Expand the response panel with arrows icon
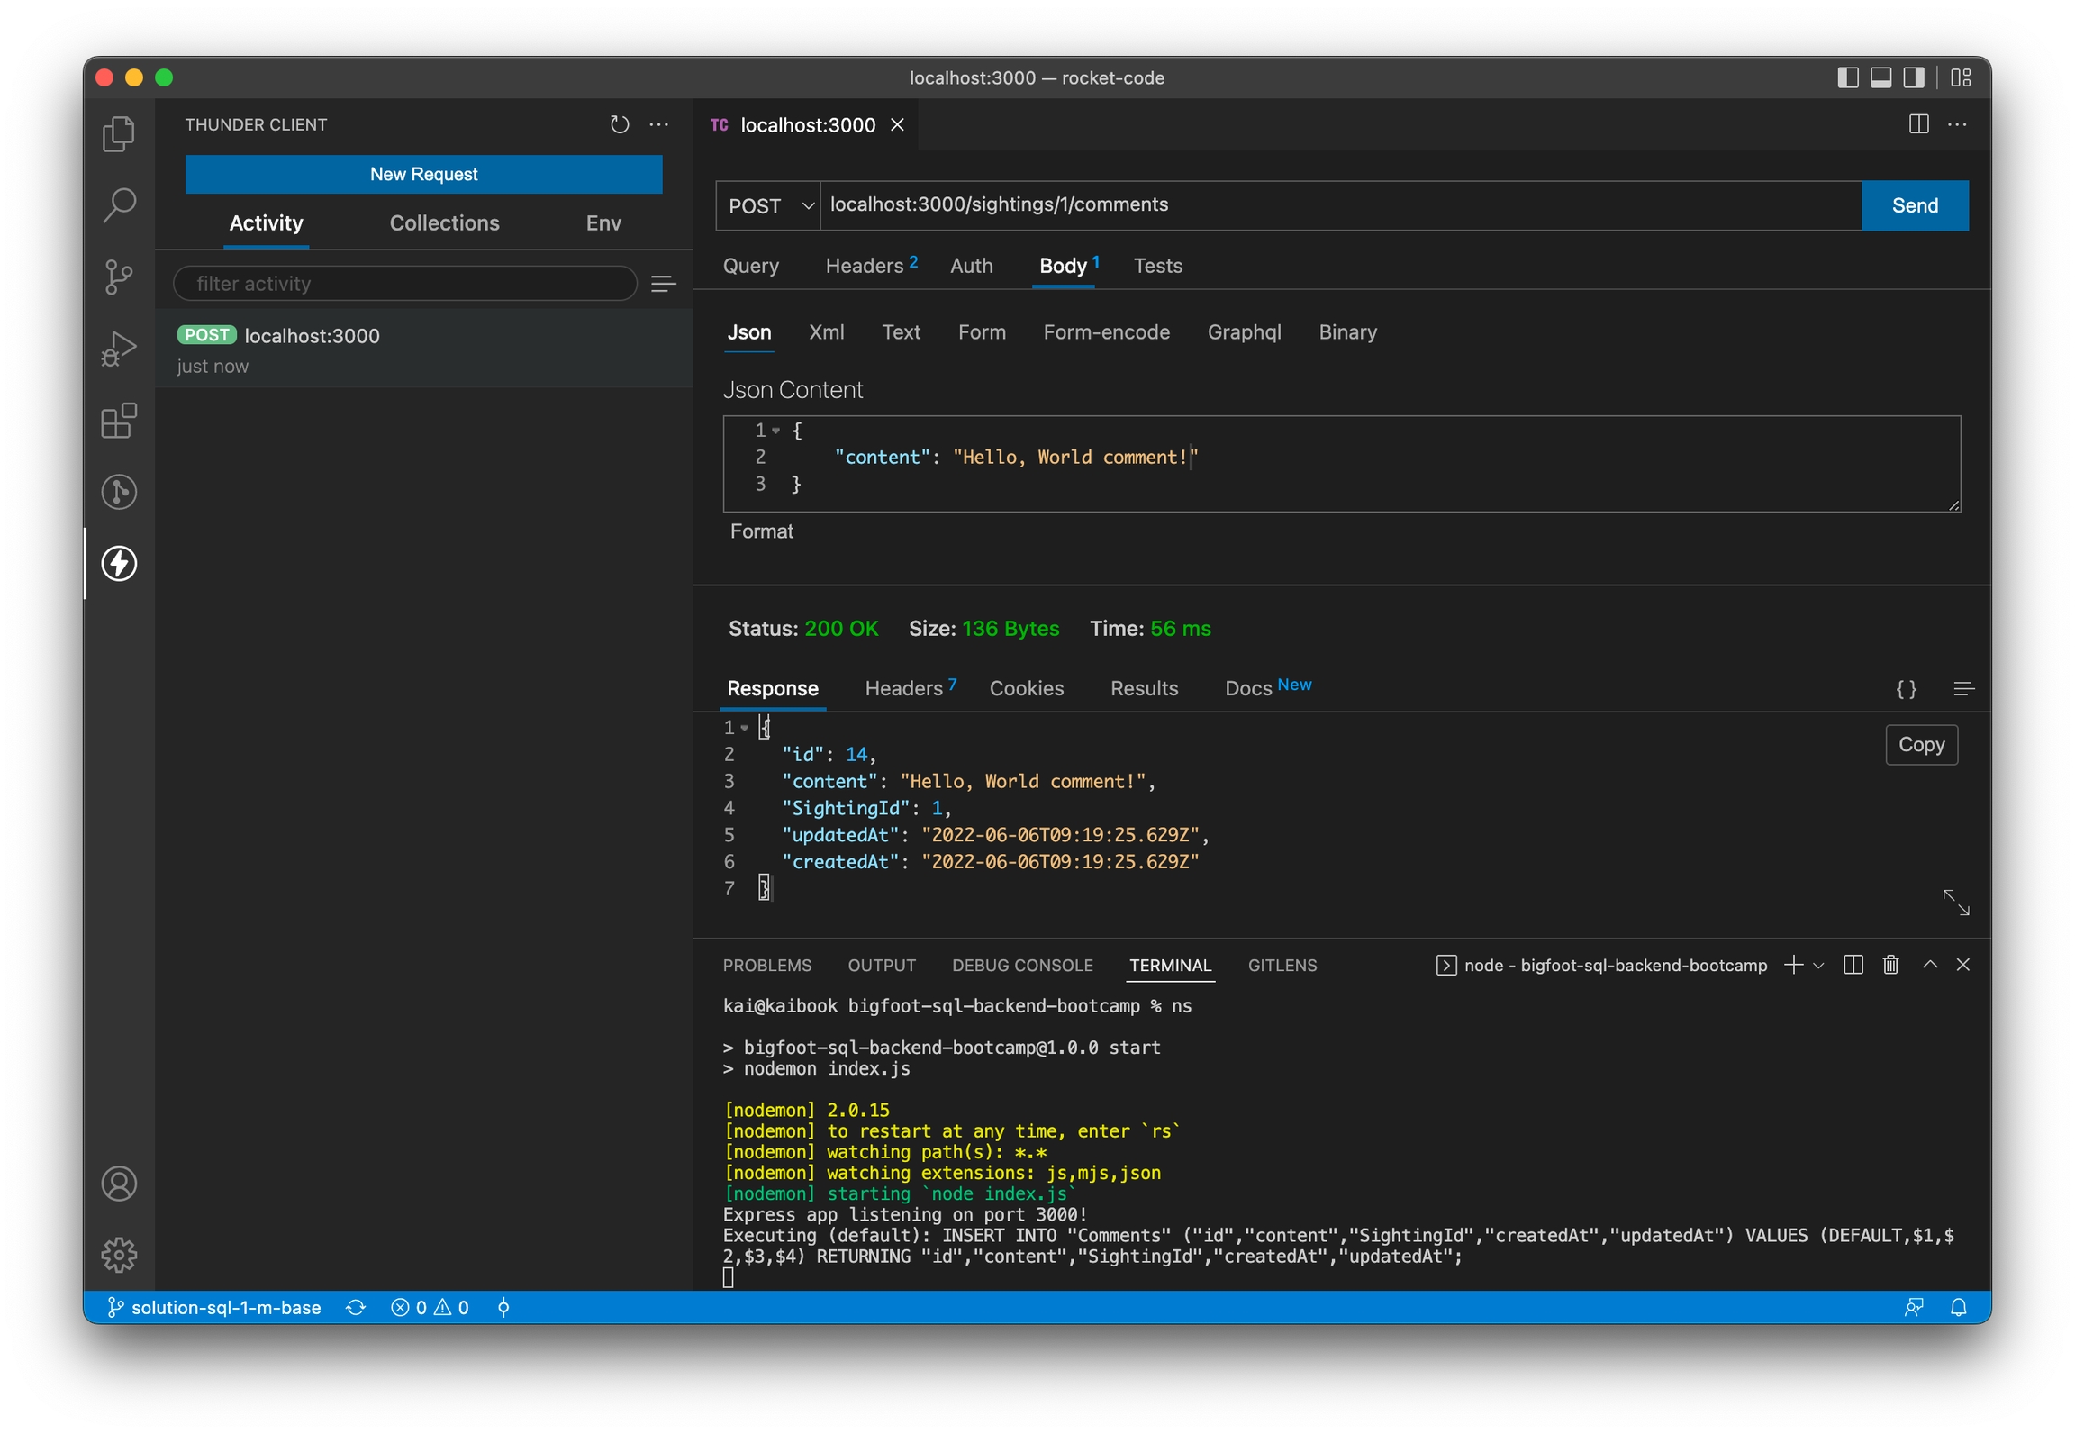 click(x=1955, y=902)
